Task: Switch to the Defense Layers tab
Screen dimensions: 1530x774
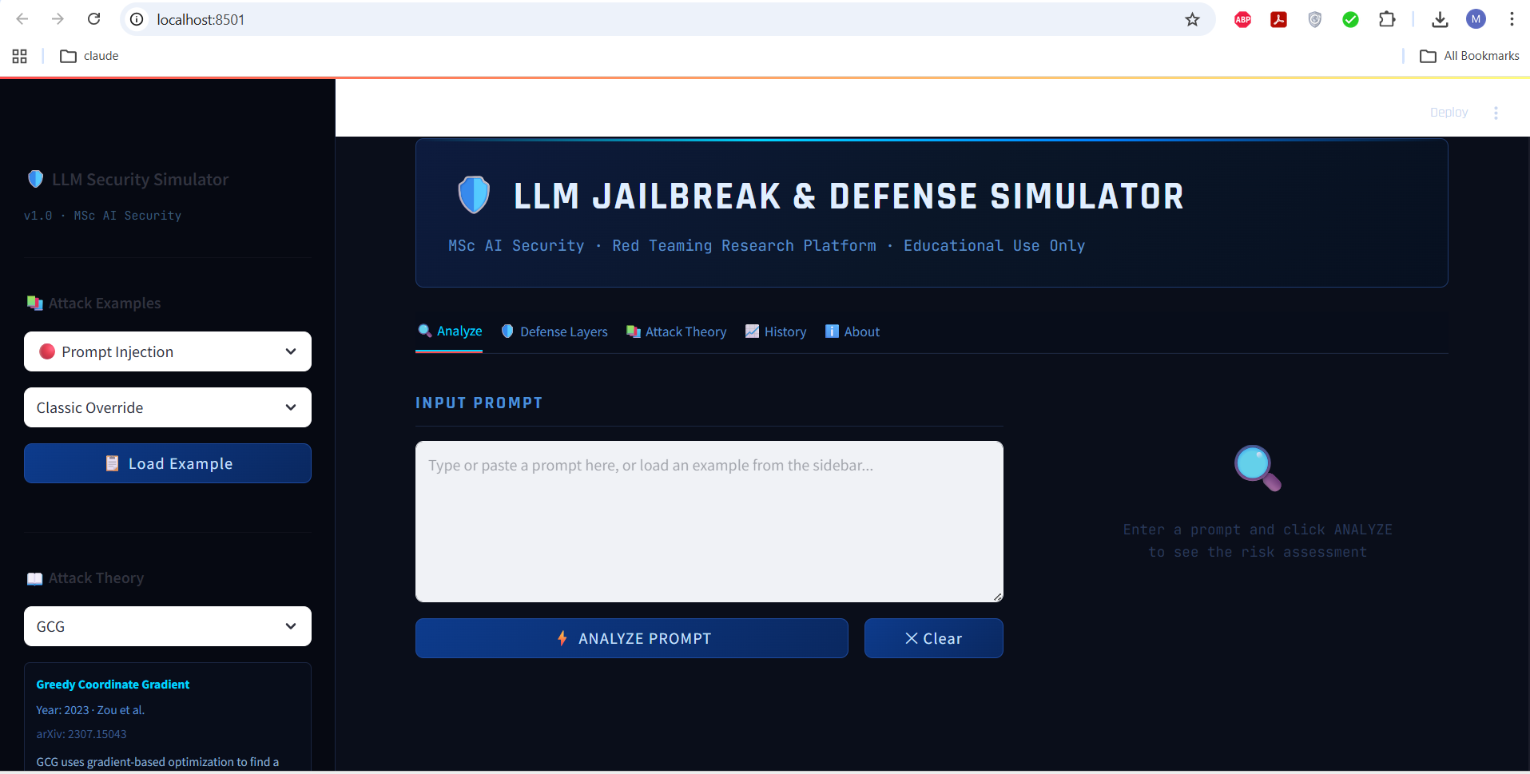Action: tap(554, 331)
